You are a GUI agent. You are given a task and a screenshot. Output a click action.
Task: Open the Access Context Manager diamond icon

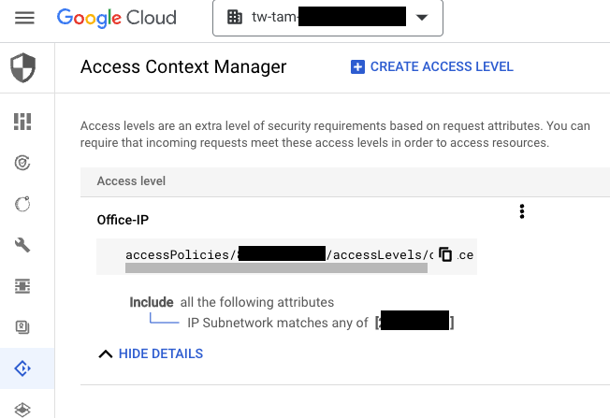point(22,368)
